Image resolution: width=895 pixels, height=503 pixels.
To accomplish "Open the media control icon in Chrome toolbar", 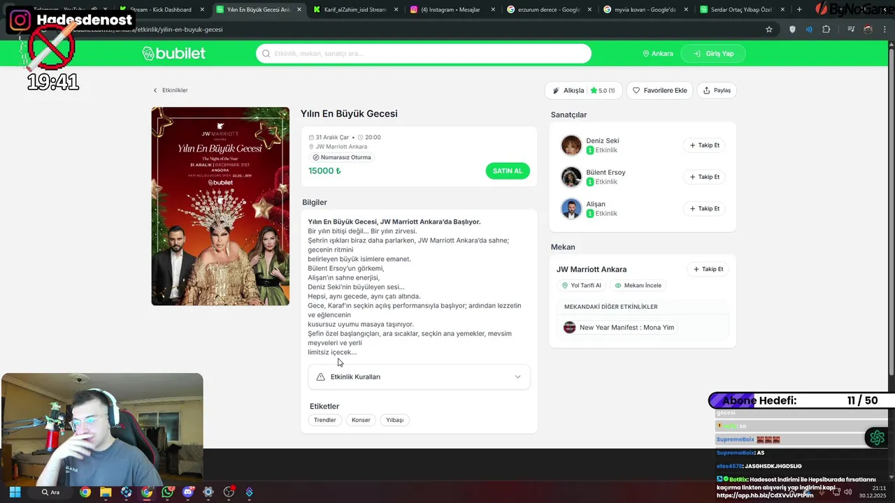I will click(x=851, y=29).
